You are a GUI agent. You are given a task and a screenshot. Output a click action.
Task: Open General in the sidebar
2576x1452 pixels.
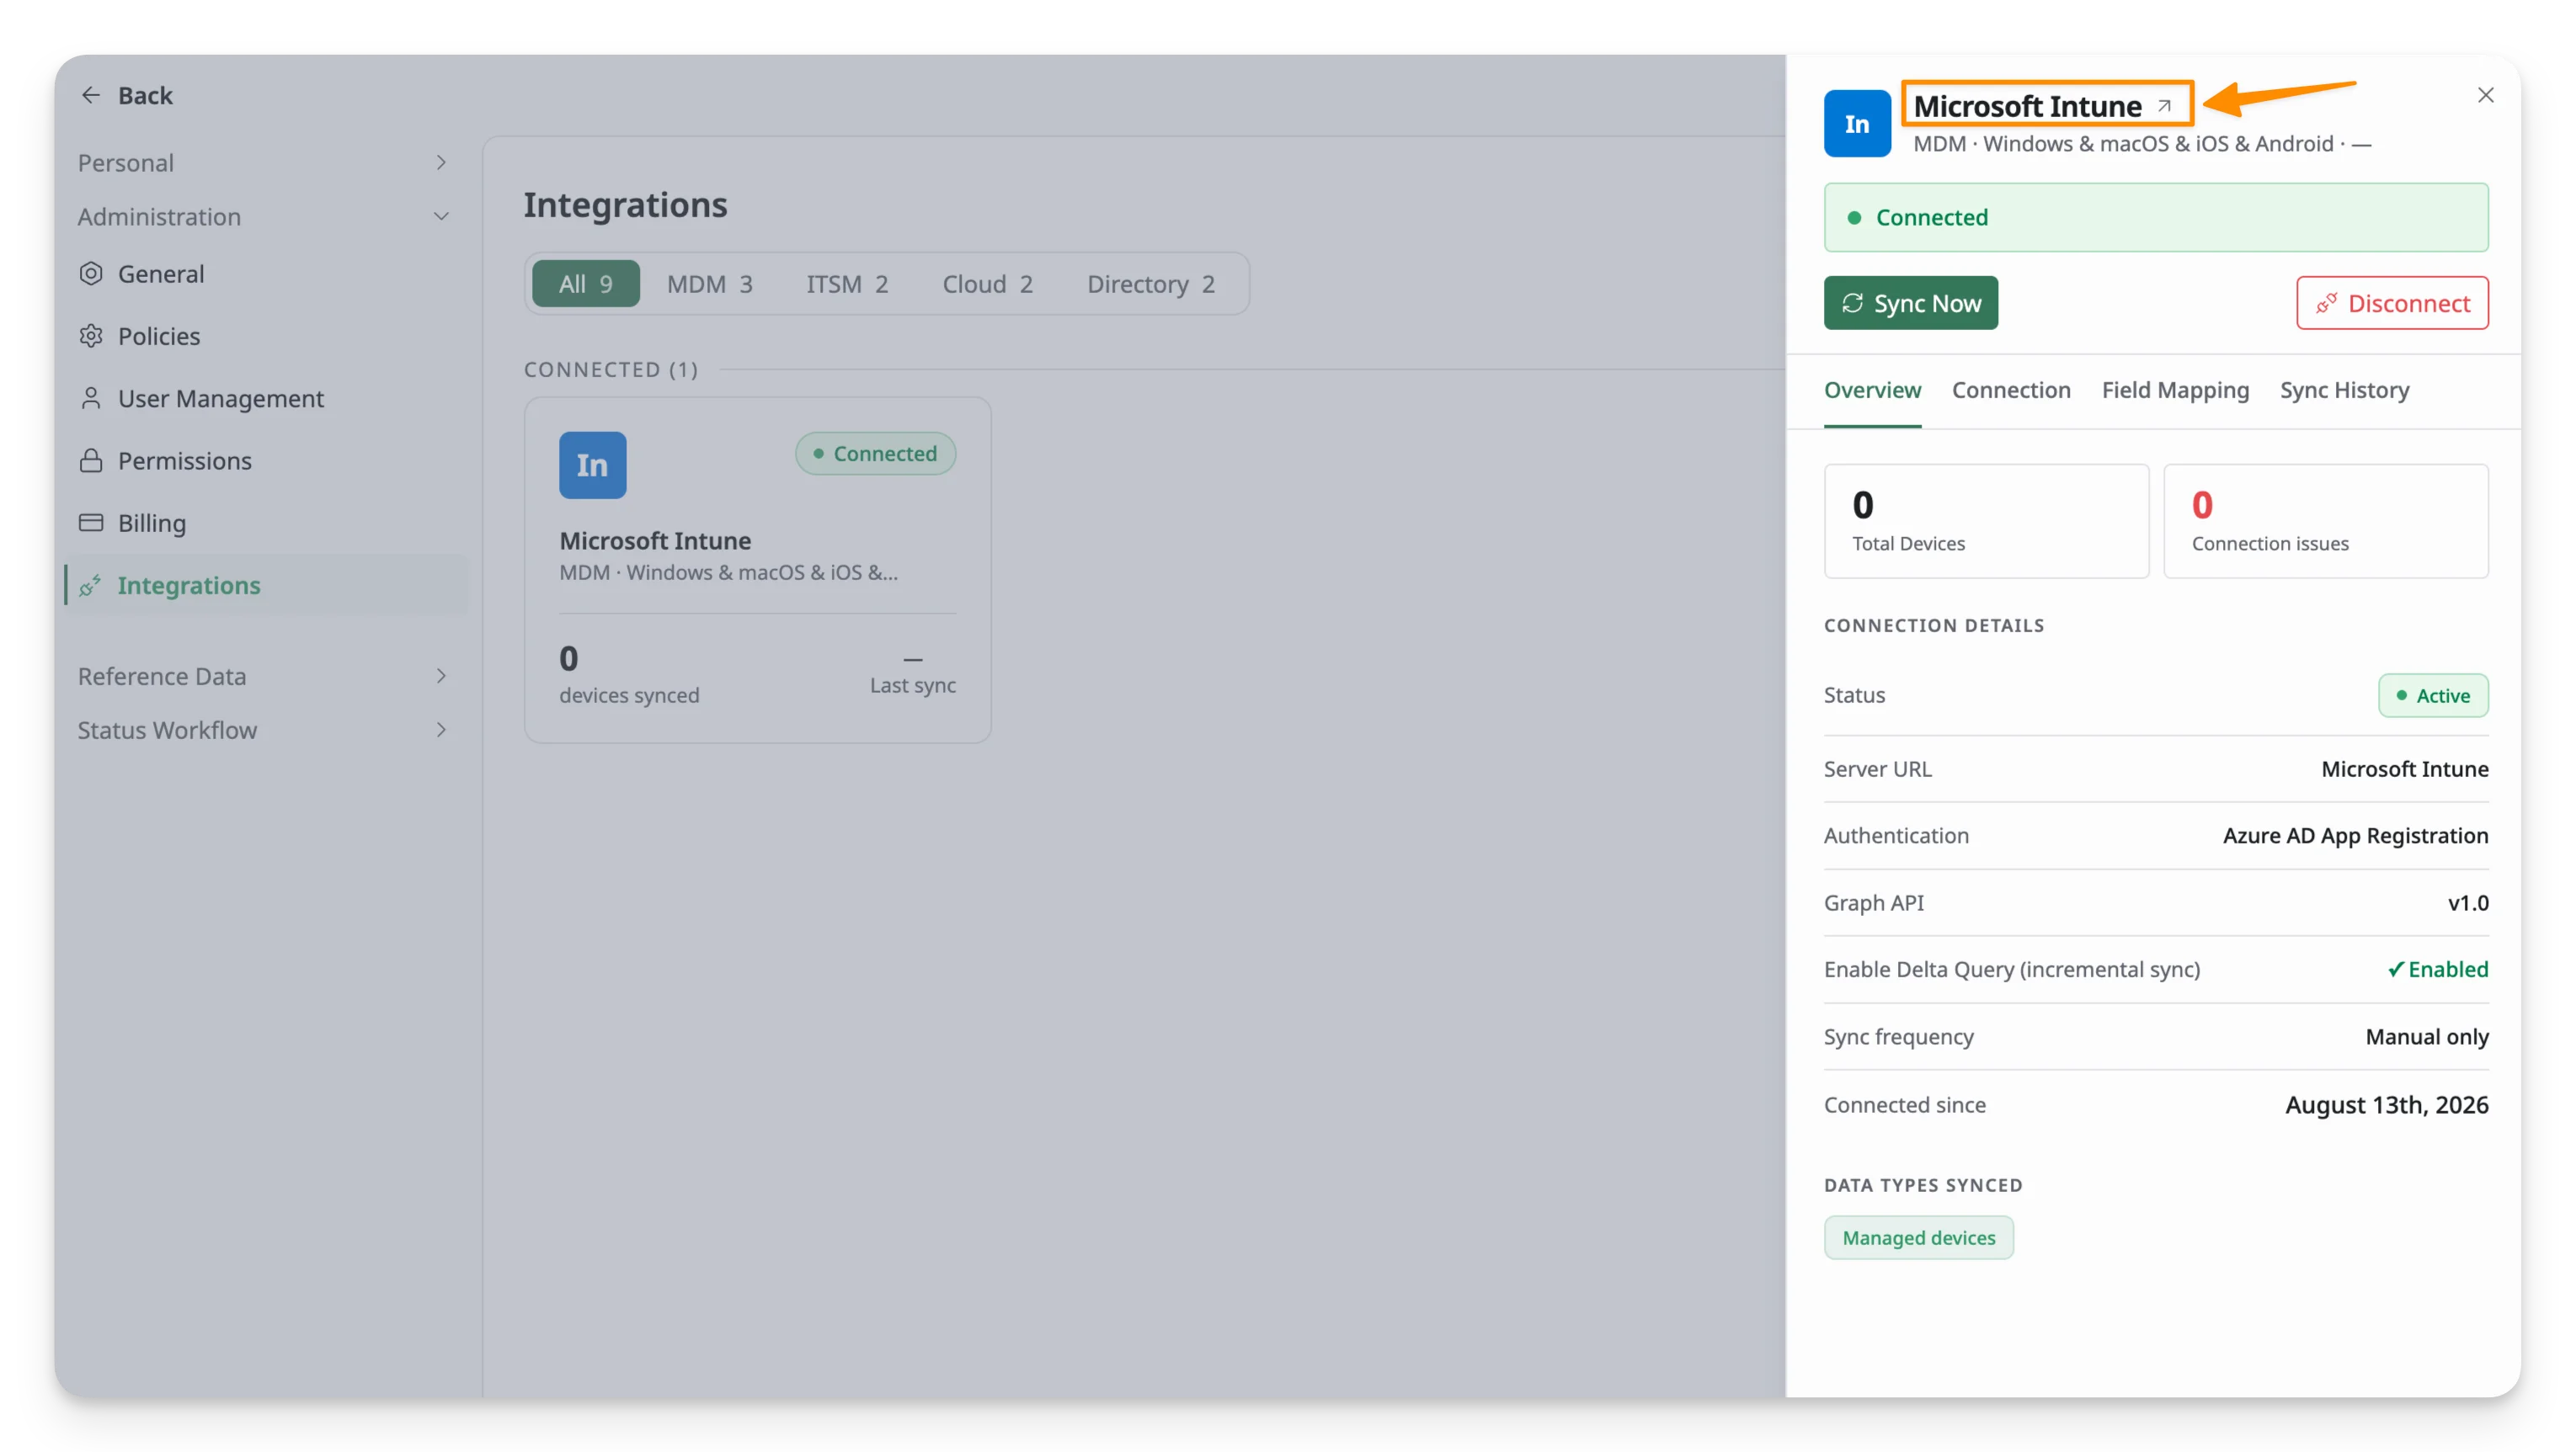tap(266, 274)
